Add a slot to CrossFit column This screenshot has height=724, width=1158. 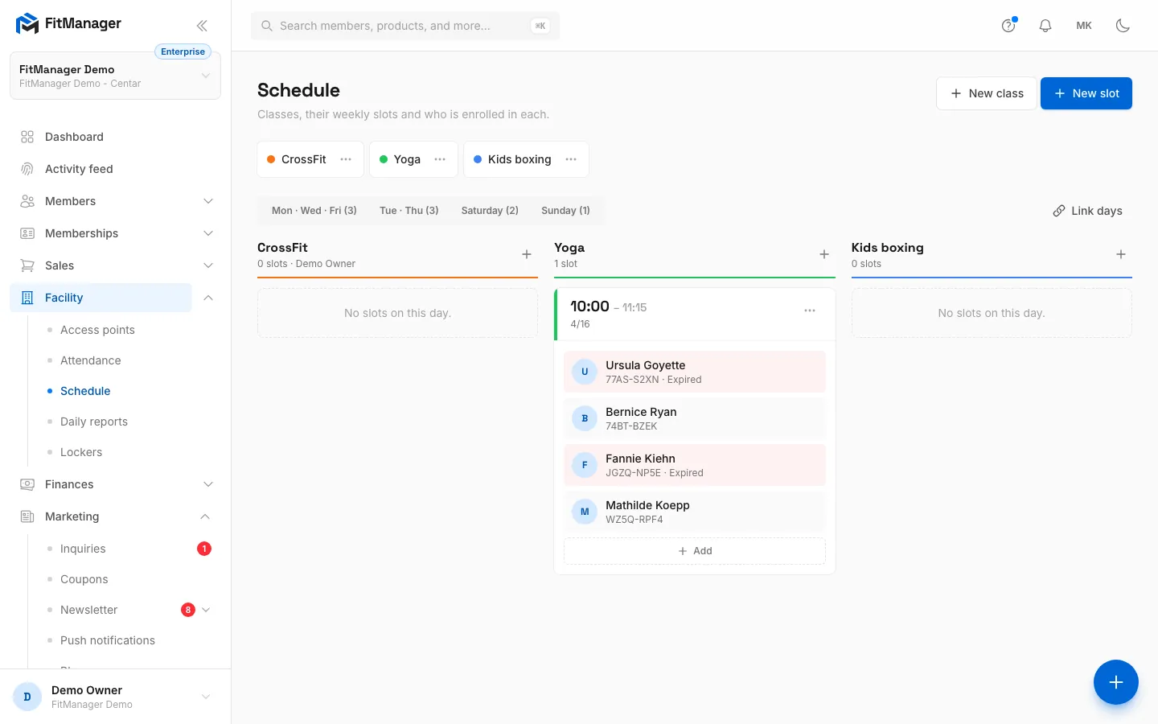(527, 254)
